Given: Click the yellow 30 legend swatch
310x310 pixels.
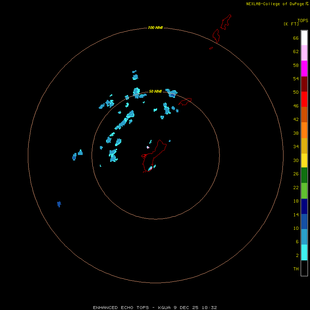Looking at the screenshot, I should click(304, 161).
